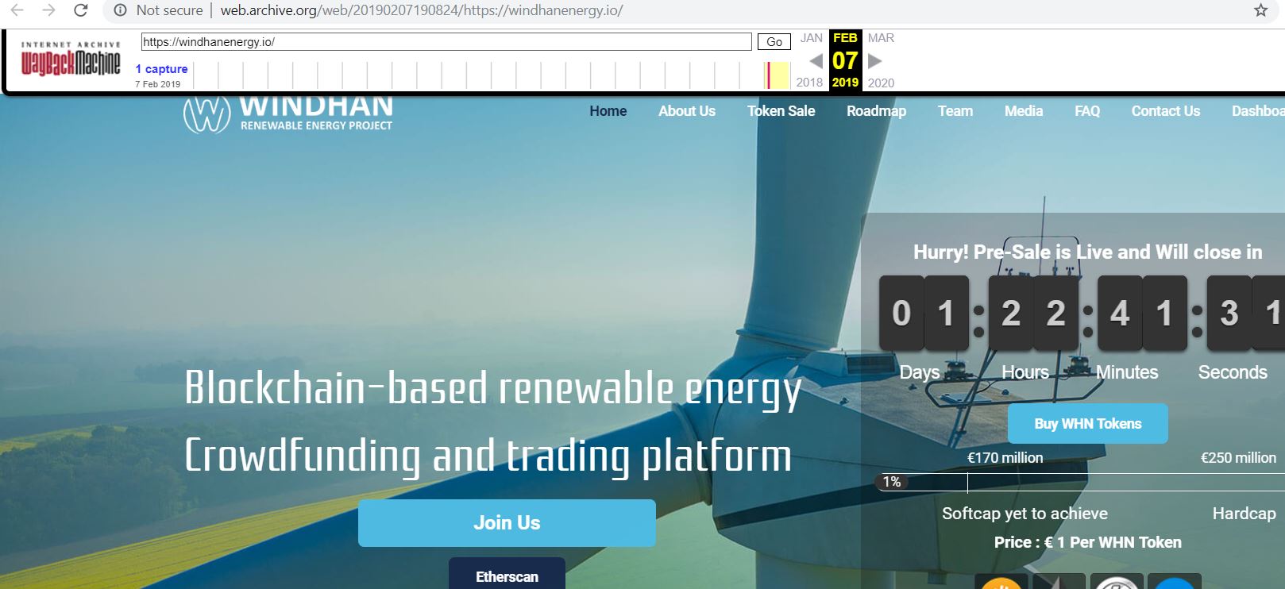Select JAN month in Wayback toolbar

click(x=811, y=38)
